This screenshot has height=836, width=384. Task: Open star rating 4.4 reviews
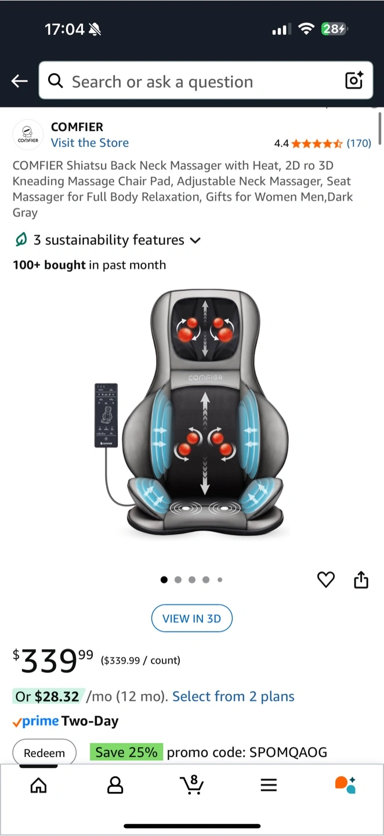(x=323, y=143)
